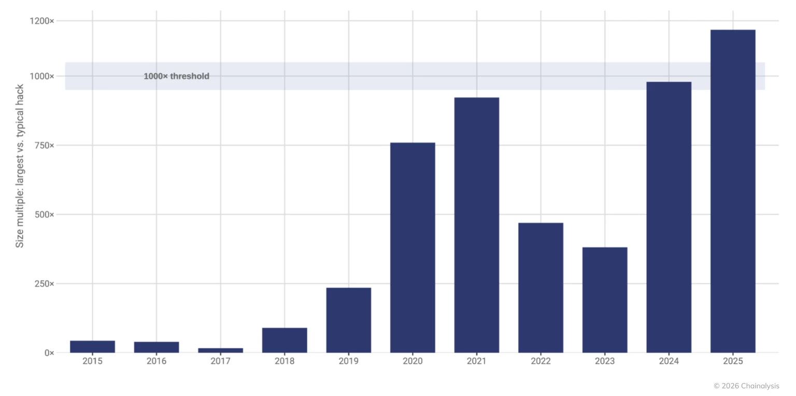This screenshot has height=396, width=796.
Task: Select the bar for 2022
Action: [x=541, y=288]
